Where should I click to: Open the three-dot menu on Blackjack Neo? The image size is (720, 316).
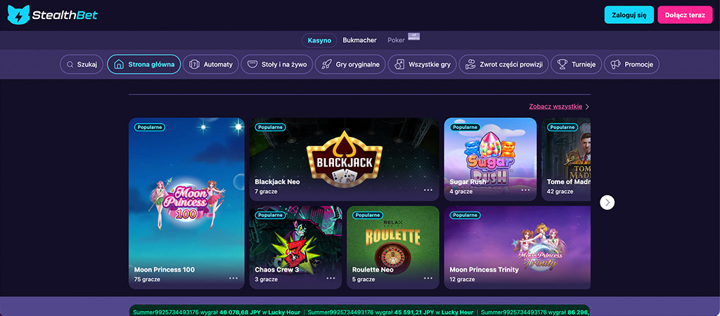click(x=428, y=190)
